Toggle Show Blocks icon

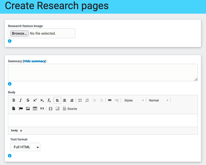58,109
